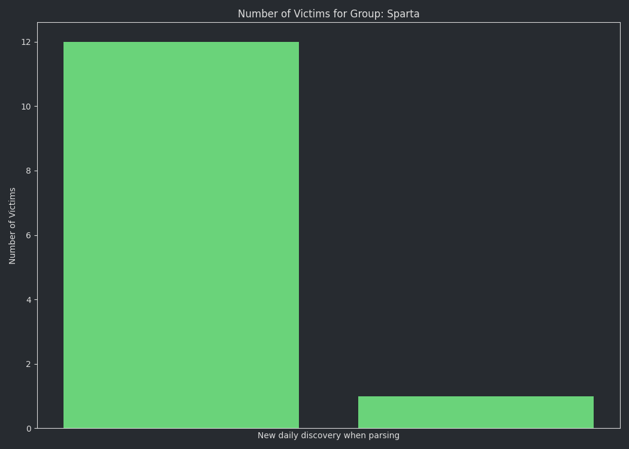Click the y-axis tick label 10

tap(26, 107)
